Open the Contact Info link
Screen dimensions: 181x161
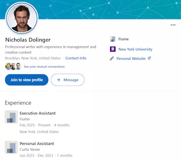pos(76,58)
